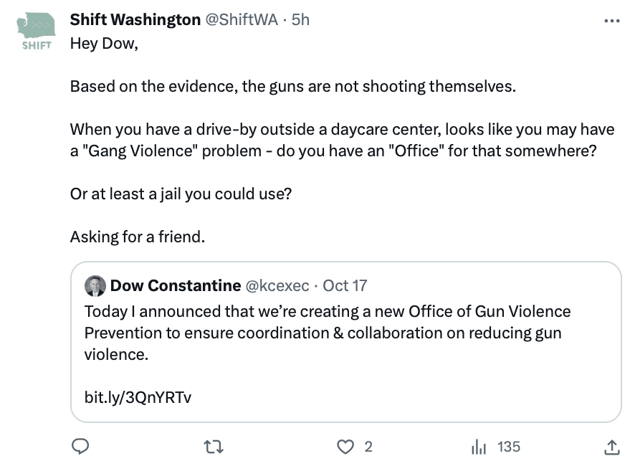Open the 5h timestamp link
635x466 pixels.
[300, 20]
